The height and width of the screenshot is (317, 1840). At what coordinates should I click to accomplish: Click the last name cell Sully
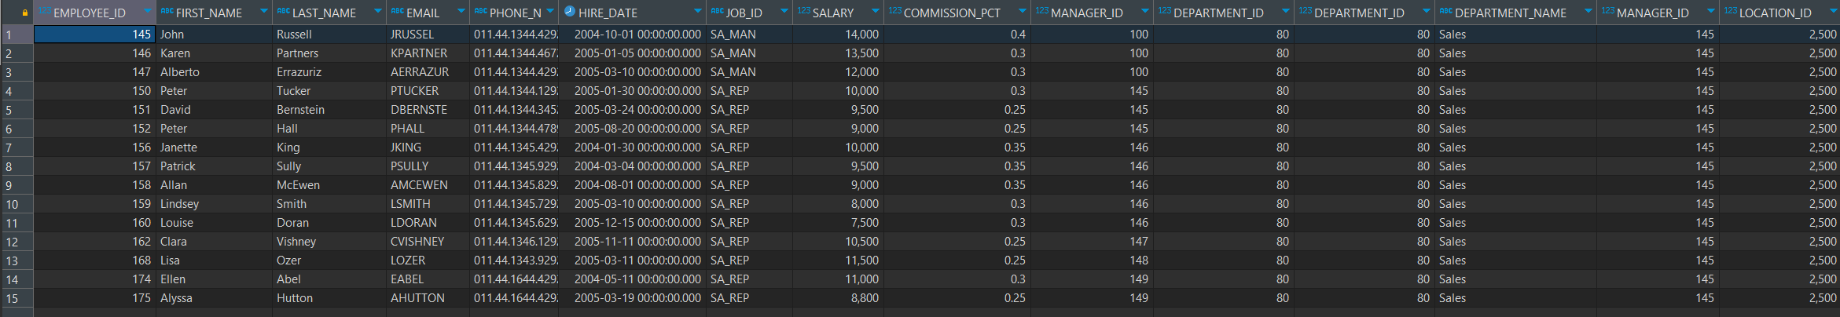(x=329, y=166)
